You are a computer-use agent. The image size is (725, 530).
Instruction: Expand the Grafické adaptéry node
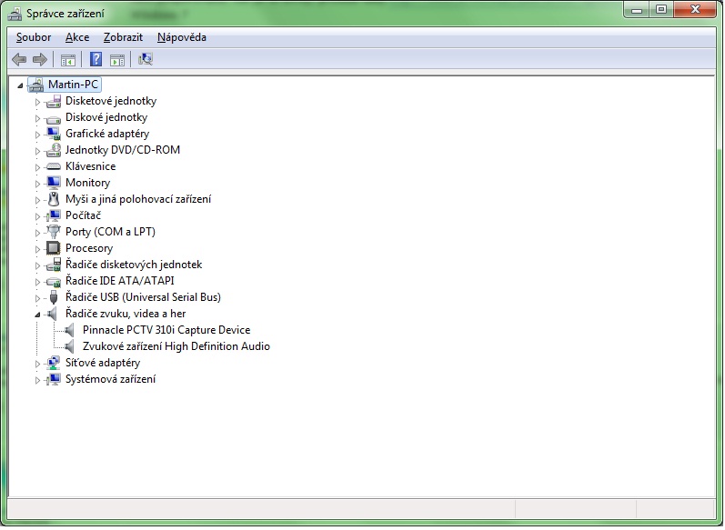(37, 135)
